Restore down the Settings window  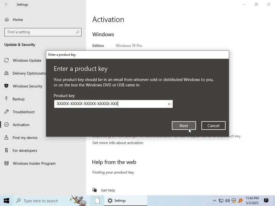(256, 4)
